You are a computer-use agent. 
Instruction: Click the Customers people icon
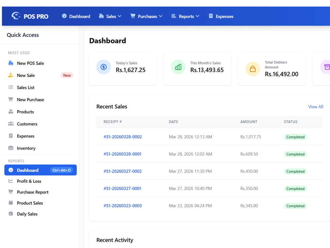[x=11, y=124]
